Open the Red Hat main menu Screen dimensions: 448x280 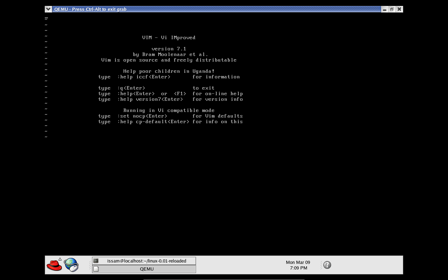pyautogui.click(x=54, y=265)
